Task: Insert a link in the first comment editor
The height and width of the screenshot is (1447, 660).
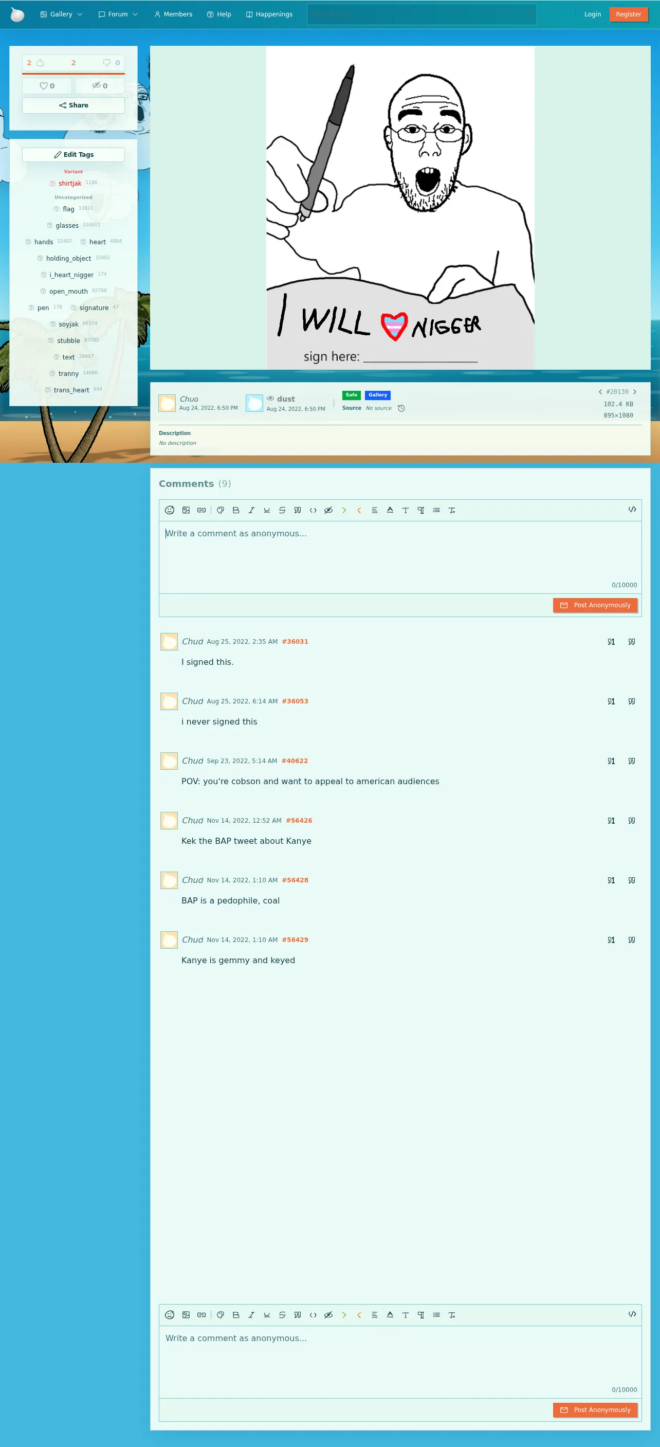Action: pyautogui.click(x=201, y=510)
